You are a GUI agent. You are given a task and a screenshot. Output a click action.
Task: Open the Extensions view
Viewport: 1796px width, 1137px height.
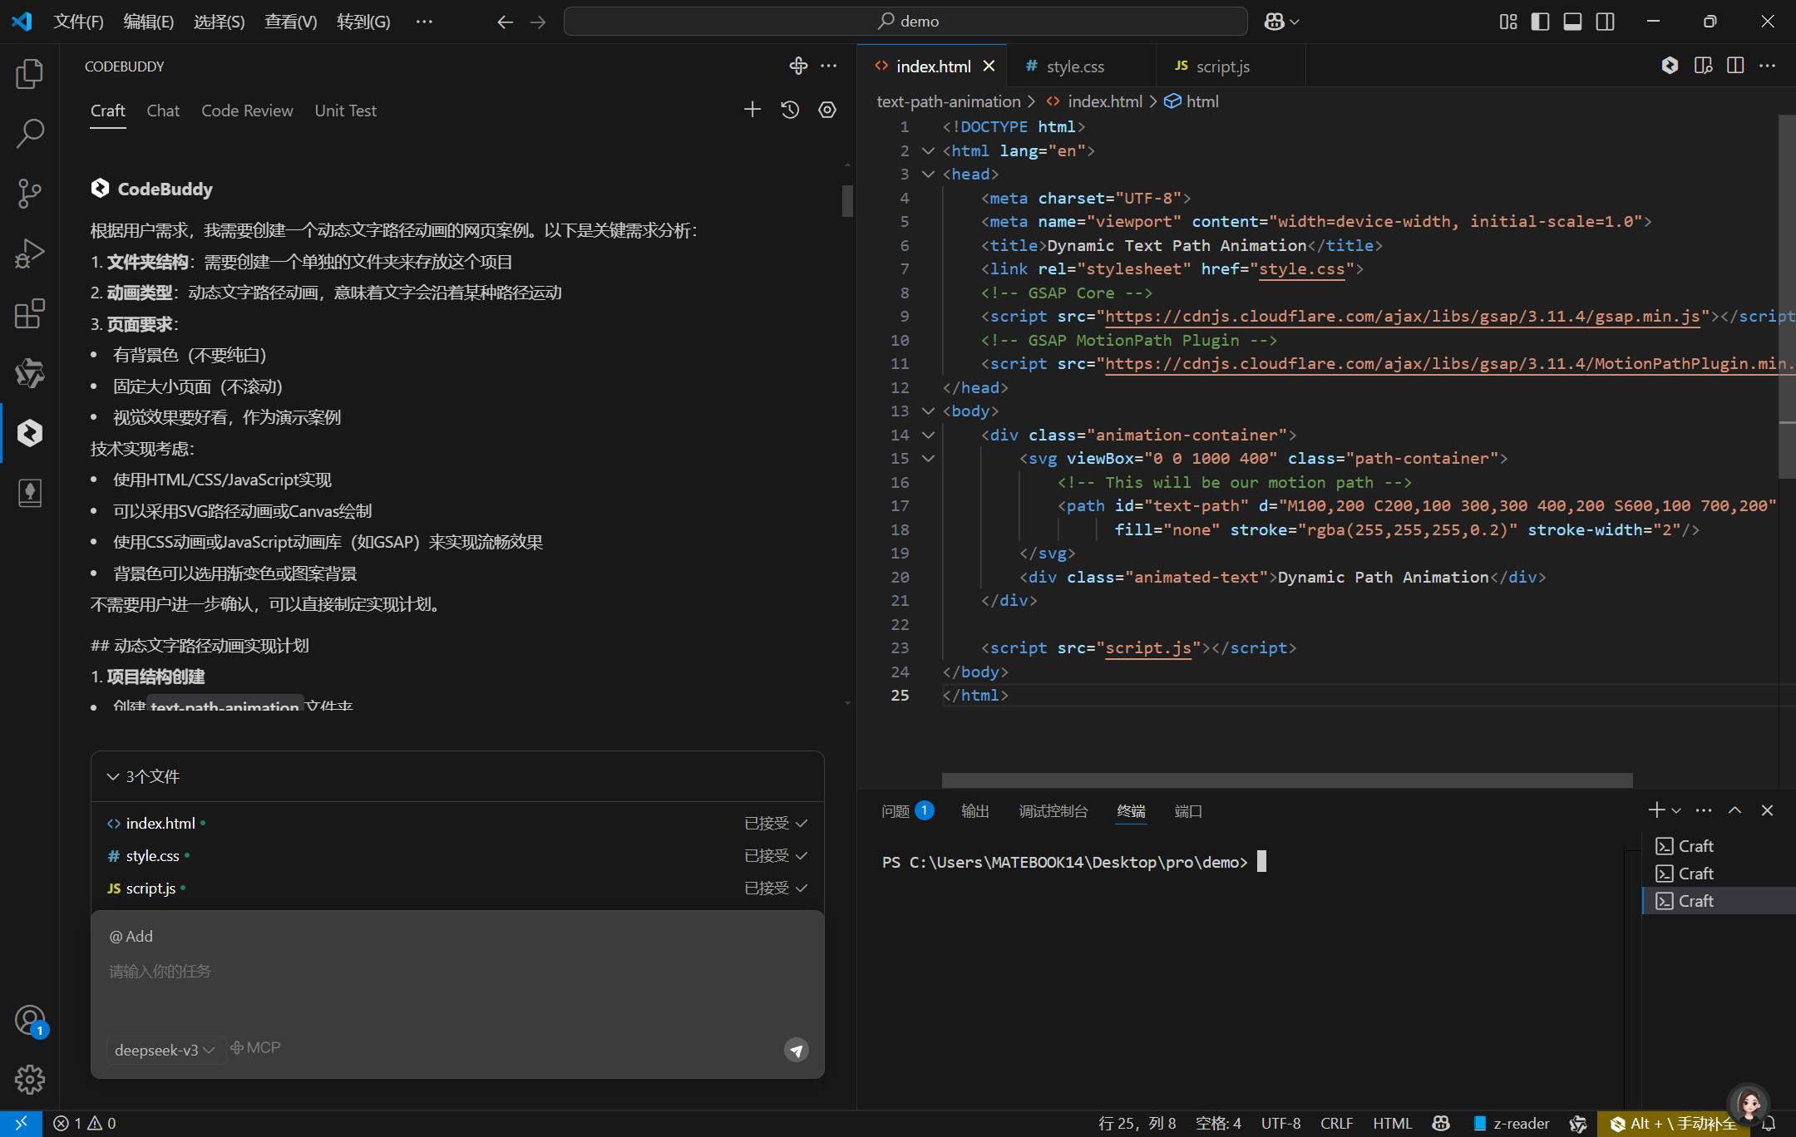(x=30, y=313)
